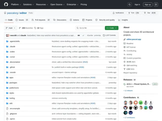Open the appearance settings icon next to Sign up

tap(156, 5)
